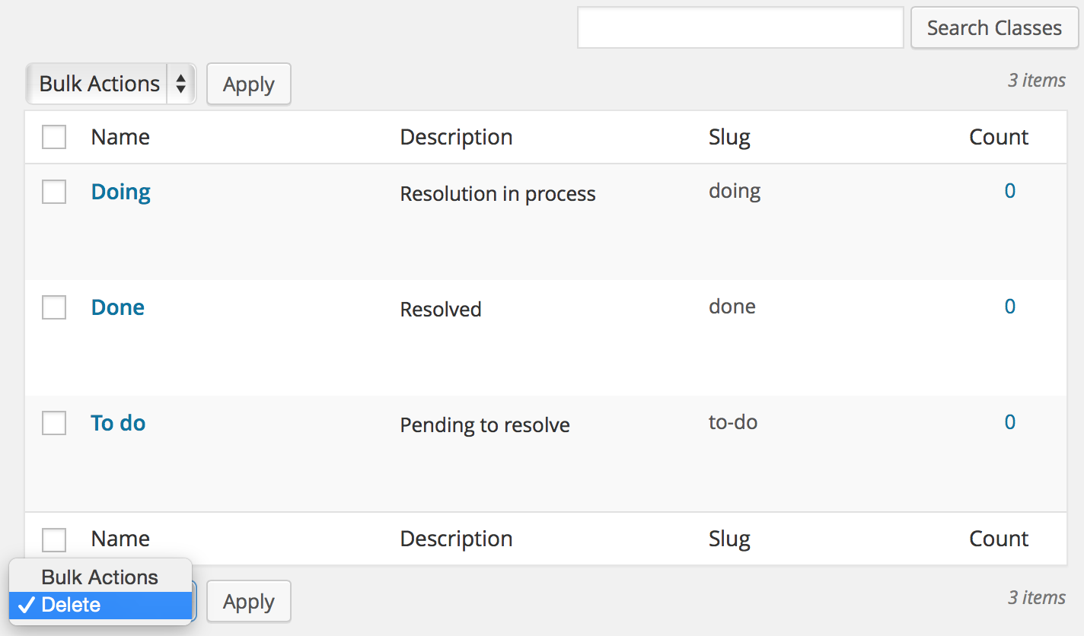Click the Name column header at top
1084x636 pixels.
pos(120,137)
